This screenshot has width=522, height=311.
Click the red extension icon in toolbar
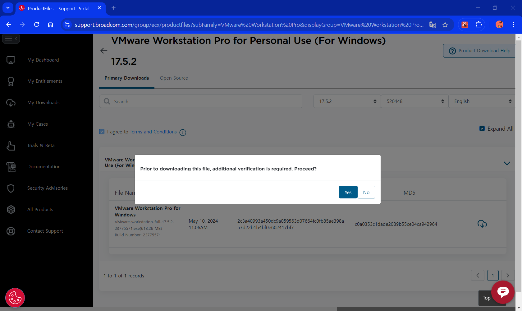pos(465,25)
